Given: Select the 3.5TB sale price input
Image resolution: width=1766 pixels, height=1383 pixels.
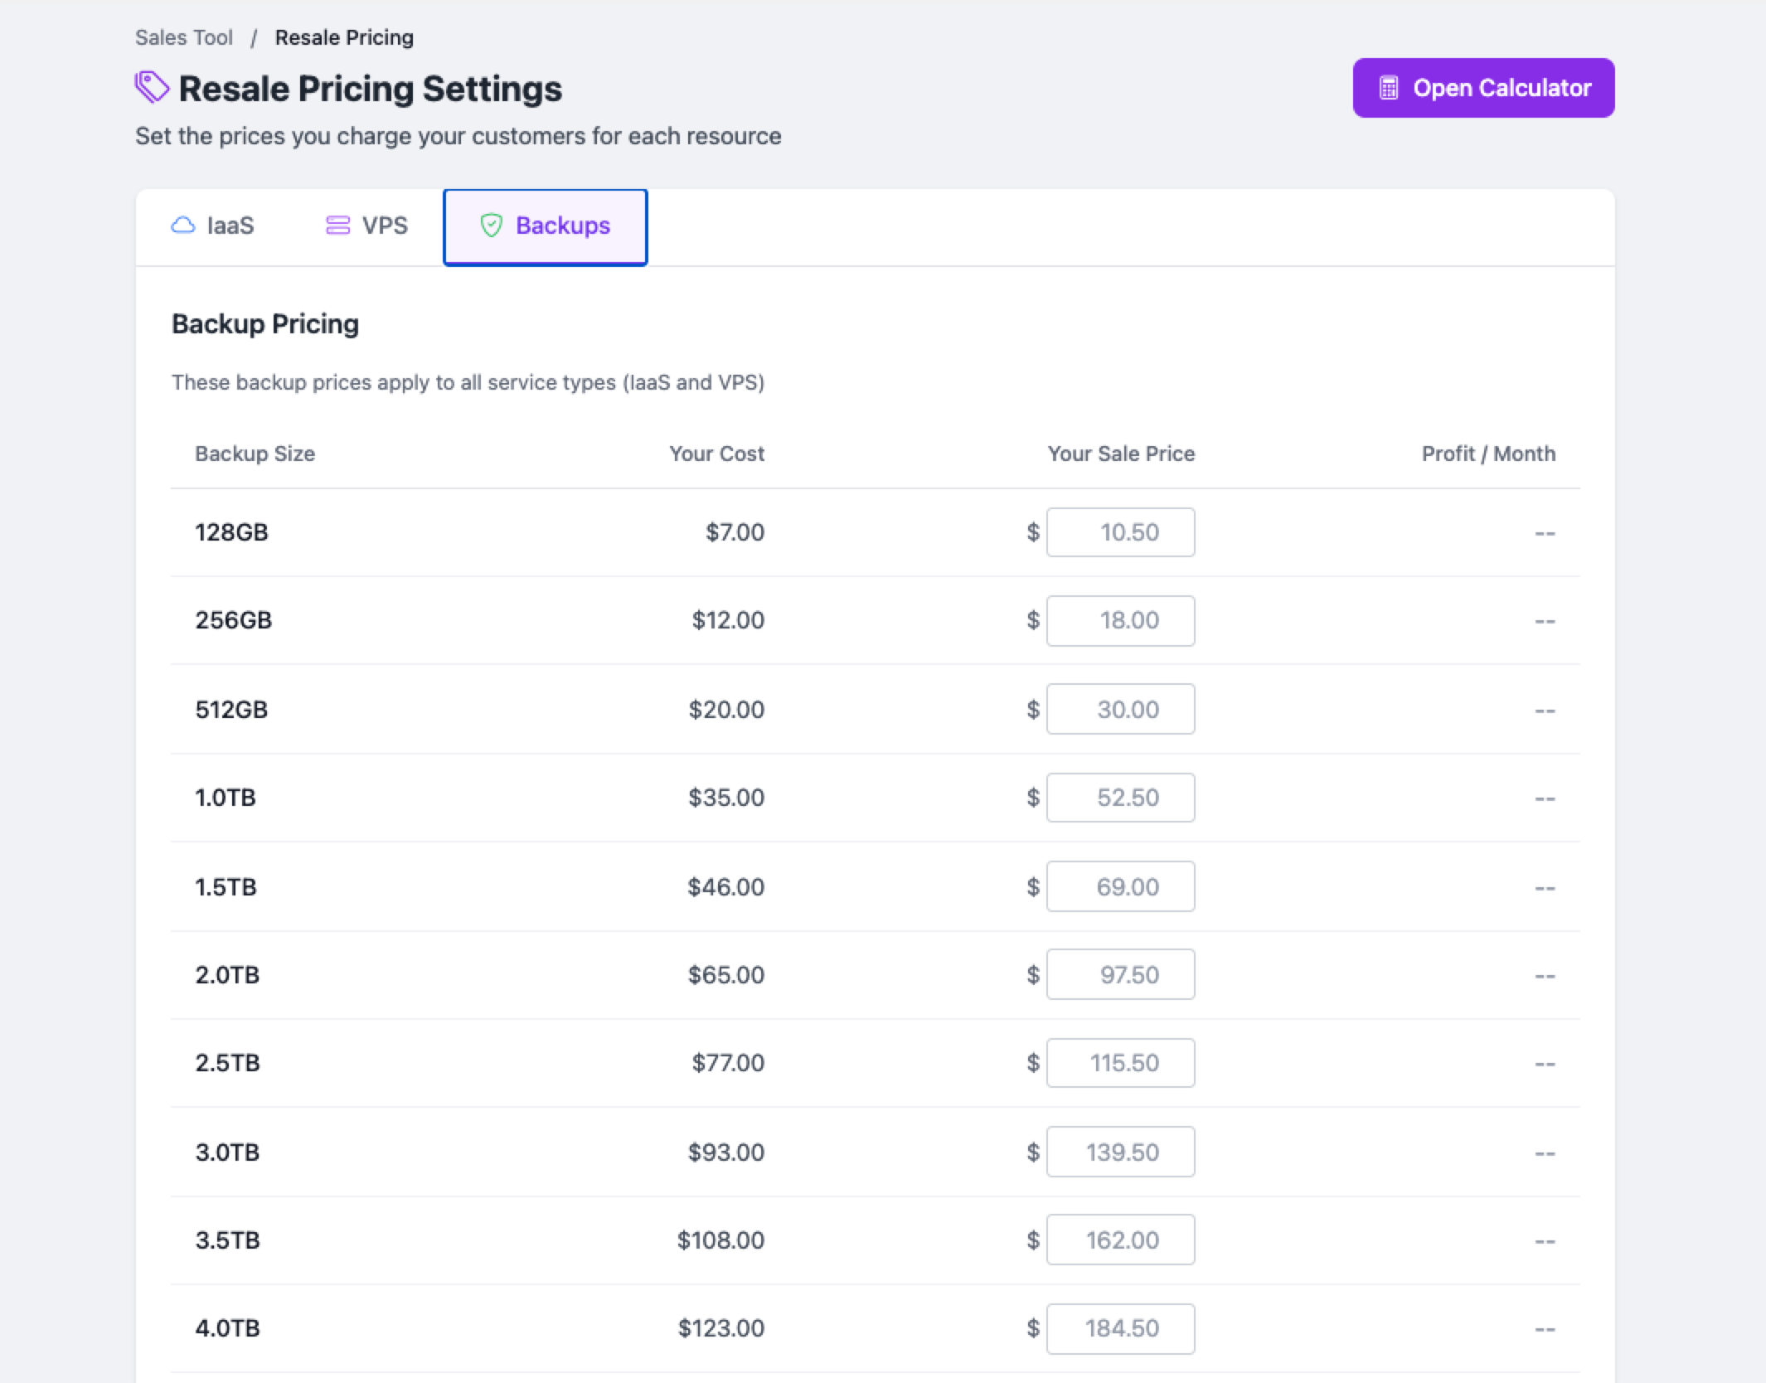Looking at the screenshot, I should pos(1120,1240).
